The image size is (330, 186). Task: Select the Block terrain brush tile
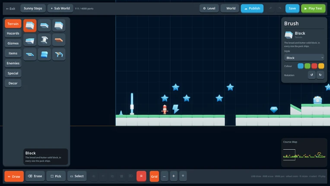point(30,26)
